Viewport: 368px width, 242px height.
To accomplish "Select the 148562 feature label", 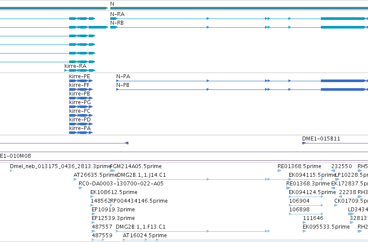I will tap(100, 201).
